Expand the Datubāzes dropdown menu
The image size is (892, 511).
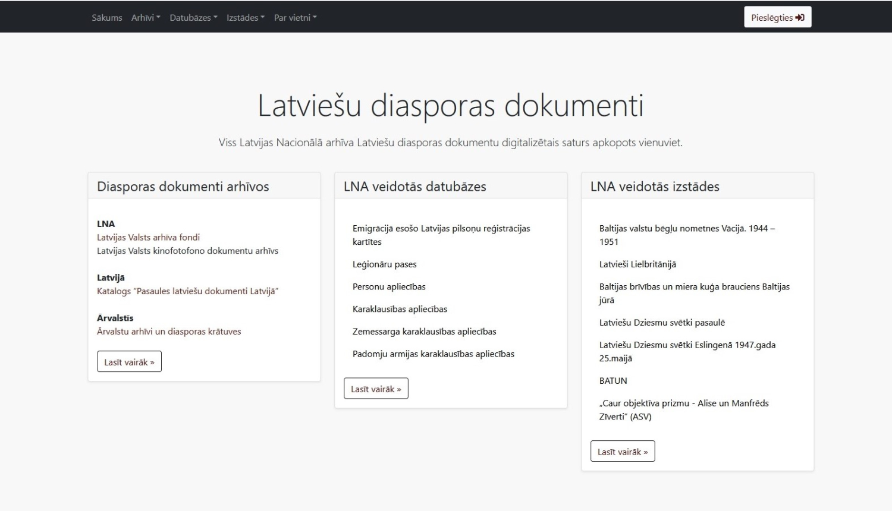(193, 18)
